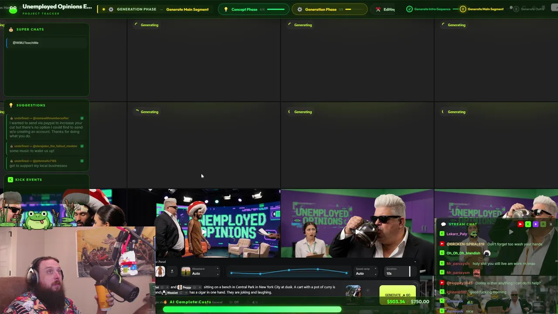Click the plus icon next to reference image
Screen dimensions: 558x314
[x=367, y=290]
